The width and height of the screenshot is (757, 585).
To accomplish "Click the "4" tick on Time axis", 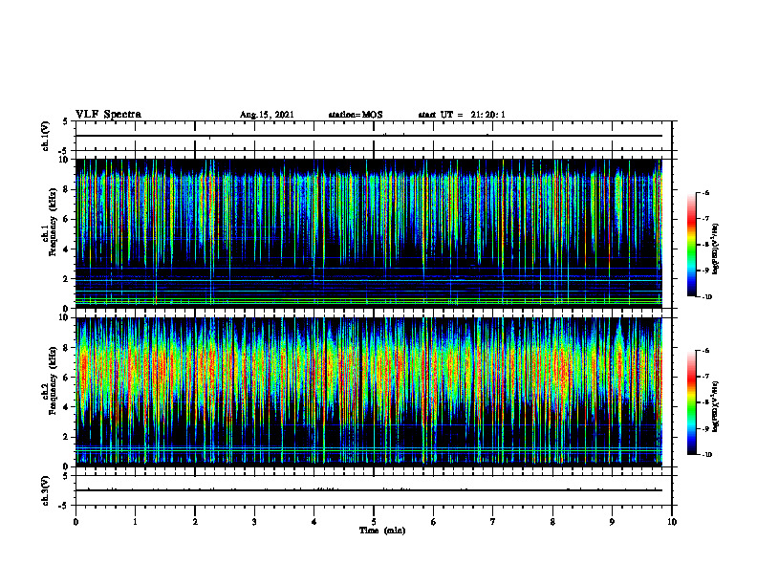I will tap(314, 522).
